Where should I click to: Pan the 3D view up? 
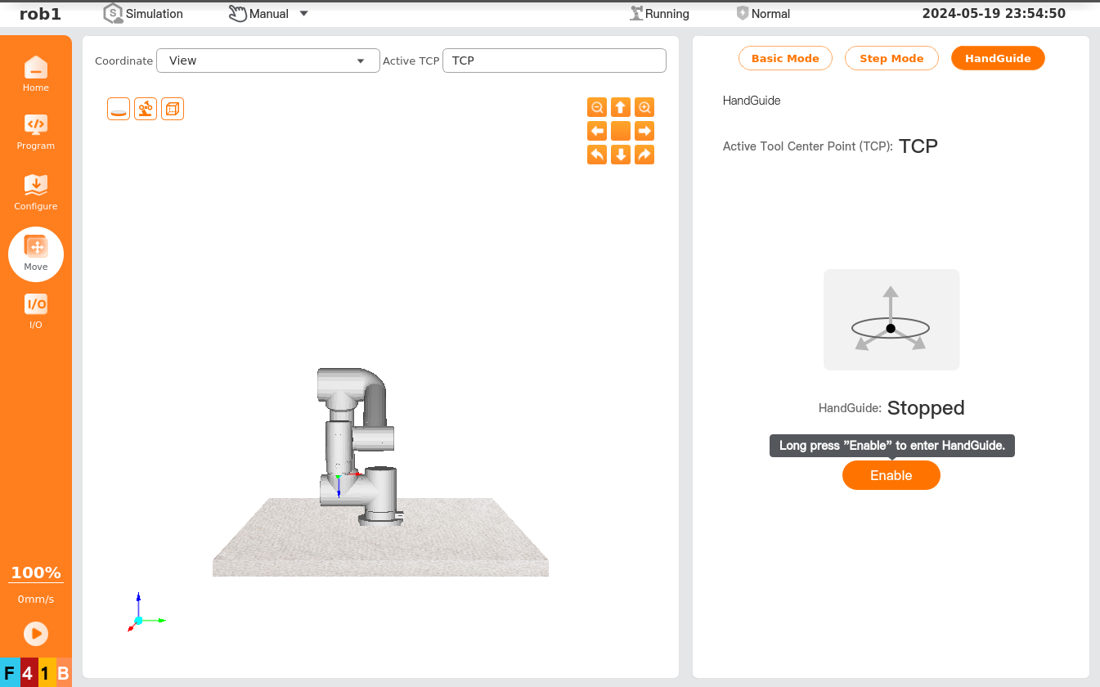click(x=621, y=107)
